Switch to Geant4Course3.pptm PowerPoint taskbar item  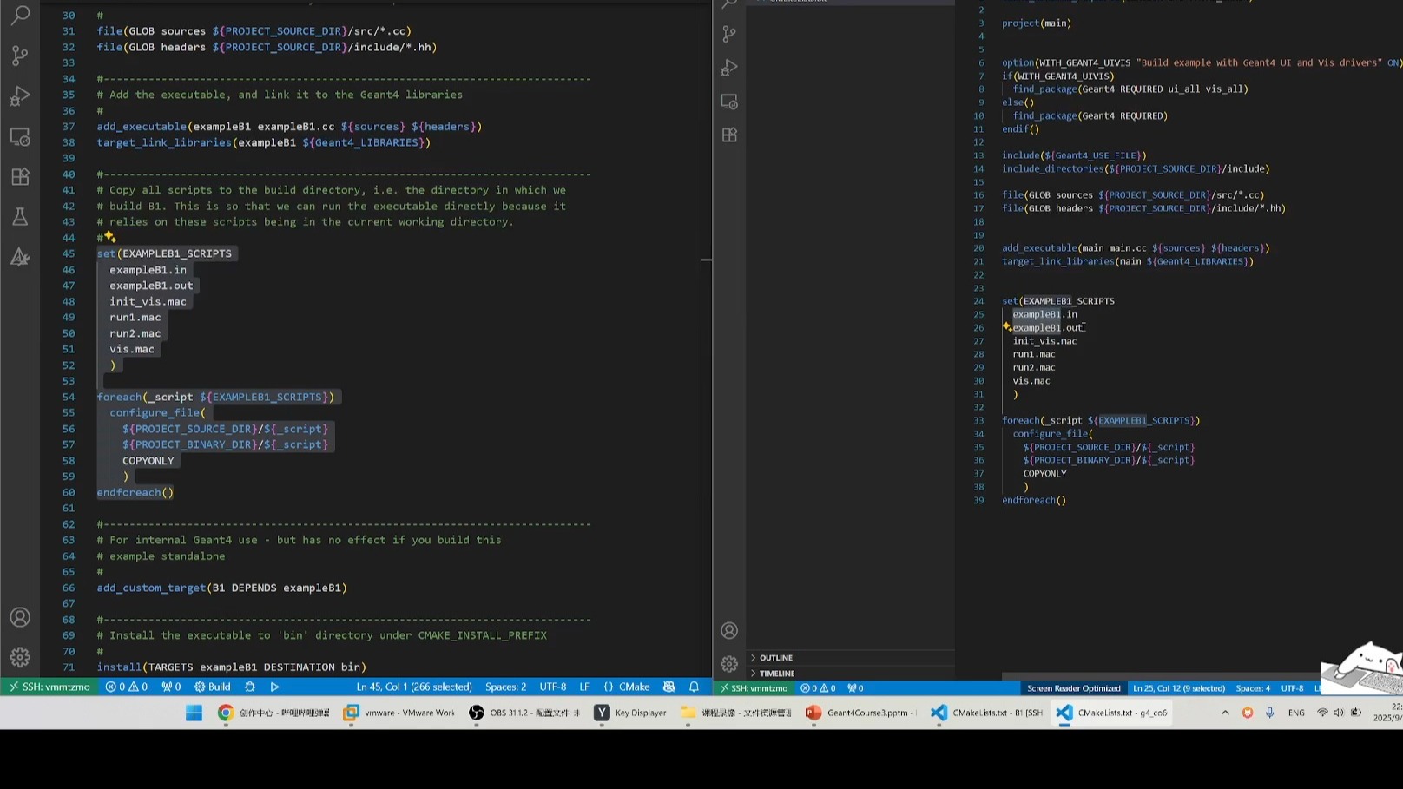[x=860, y=713]
